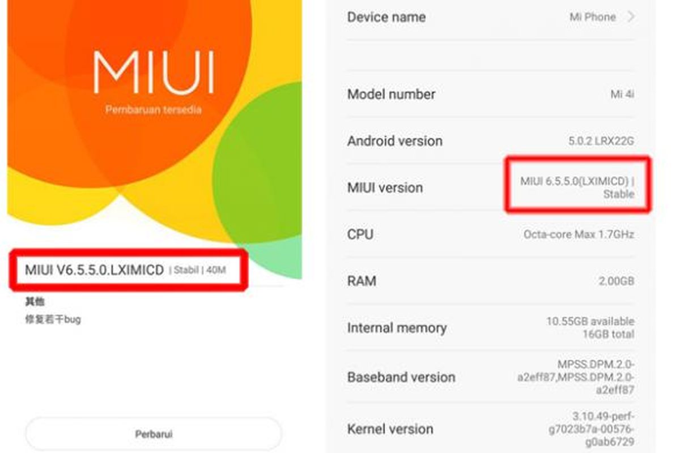Click the MIUI logo text
Image resolution: width=680 pixels, height=453 pixels.
click(154, 72)
